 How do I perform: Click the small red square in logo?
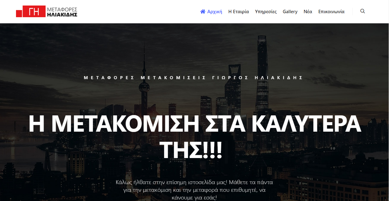click(x=19, y=14)
